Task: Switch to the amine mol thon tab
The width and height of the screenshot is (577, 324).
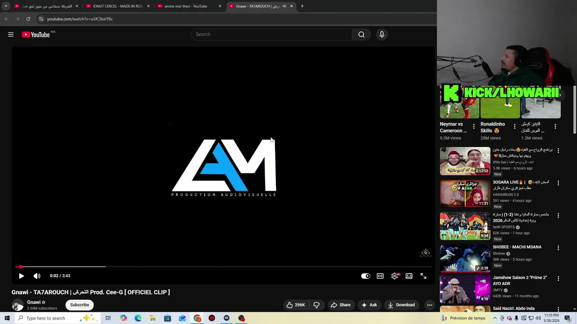Action: tap(186, 6)
